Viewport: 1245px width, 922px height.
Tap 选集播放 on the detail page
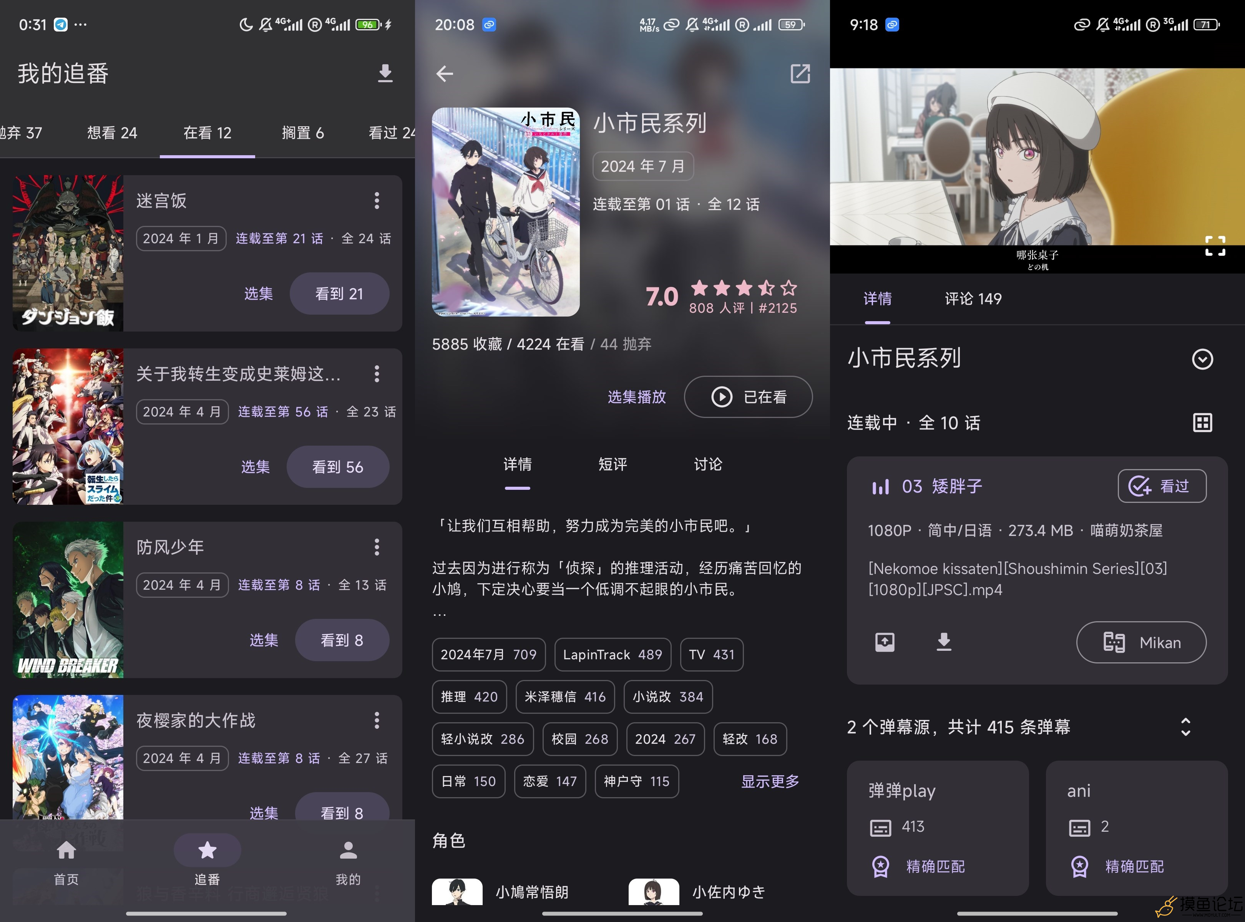(636, 397)
